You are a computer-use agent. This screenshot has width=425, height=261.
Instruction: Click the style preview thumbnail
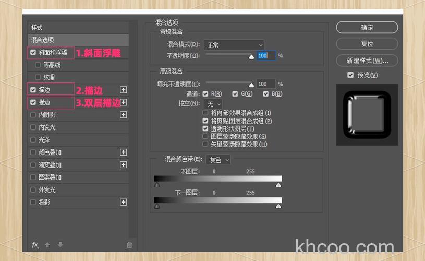367,114
